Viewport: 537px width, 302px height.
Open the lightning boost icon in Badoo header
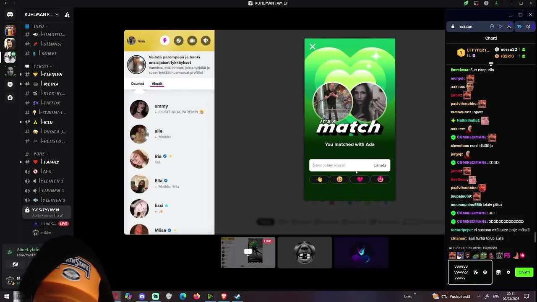tap(165, 41)
